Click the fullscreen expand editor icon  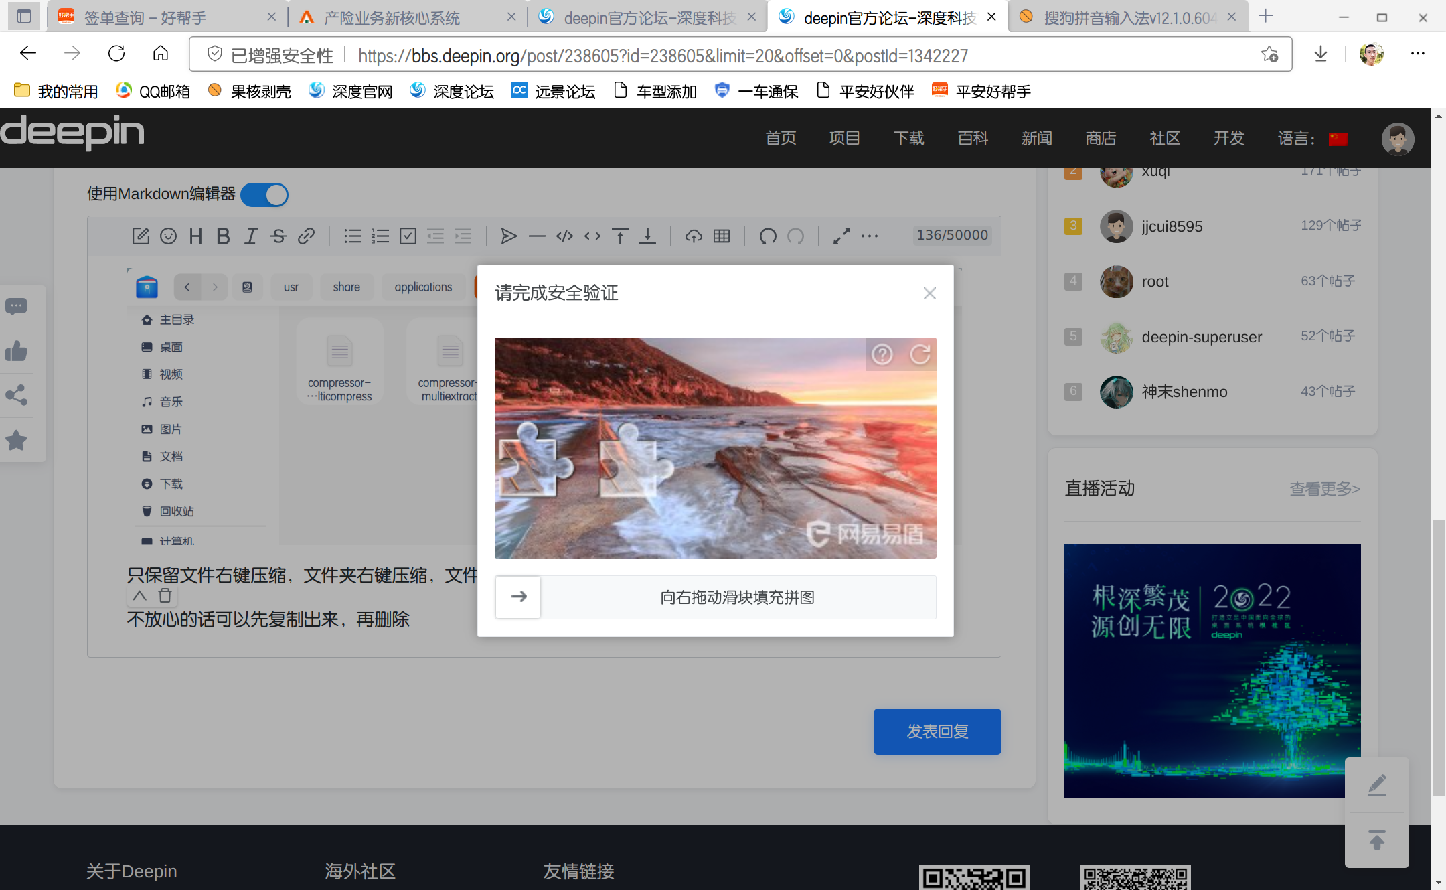pos(841,236)
